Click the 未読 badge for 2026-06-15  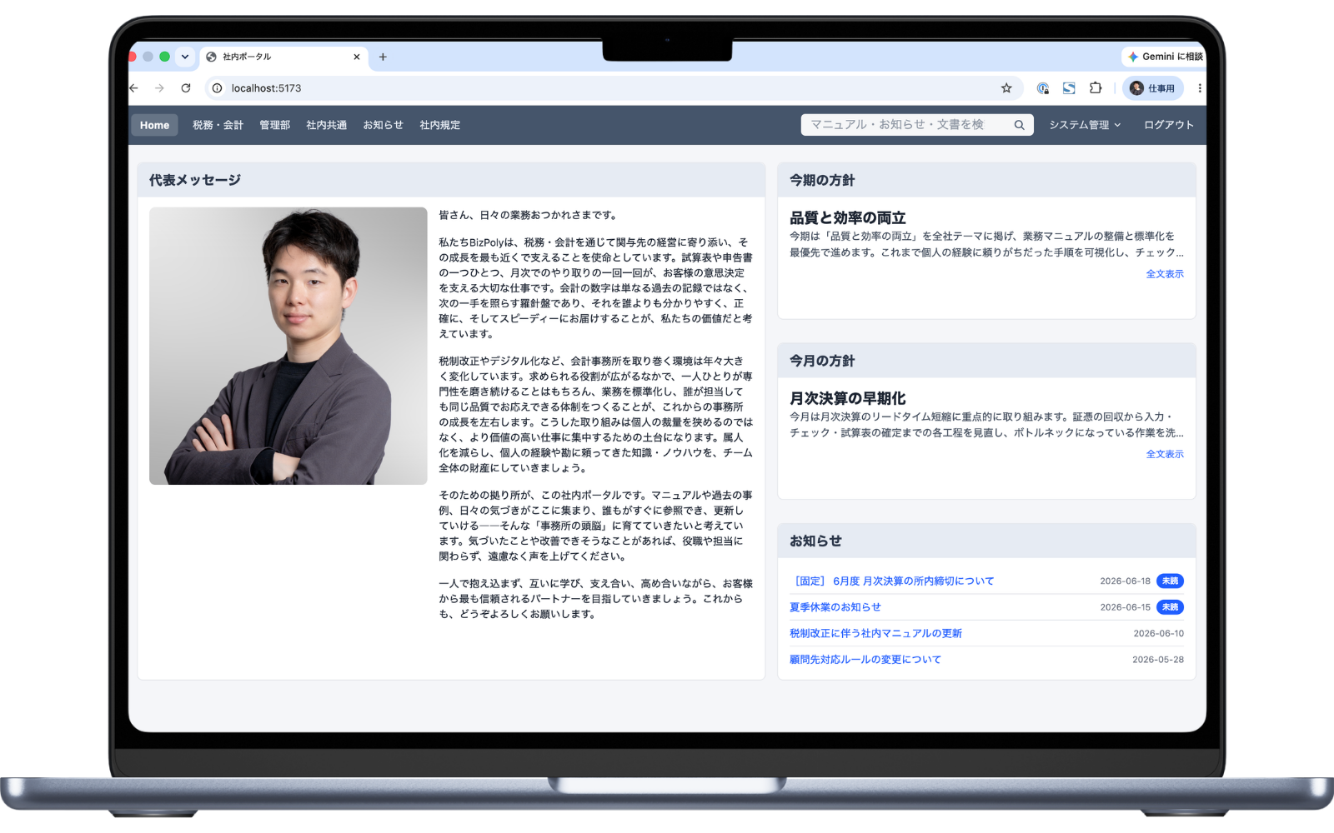[x=1170, y=607]
